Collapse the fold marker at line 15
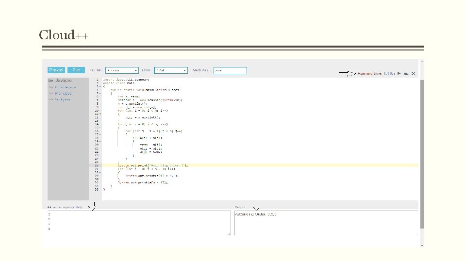This screenshot has width=466, height=262. [100, 128]
